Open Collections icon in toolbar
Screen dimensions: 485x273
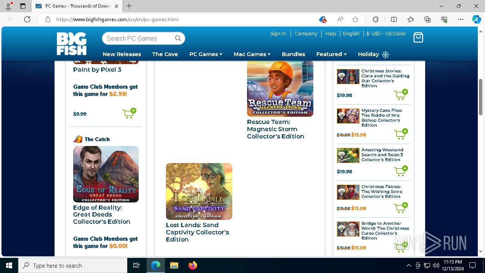pos(427,19)
